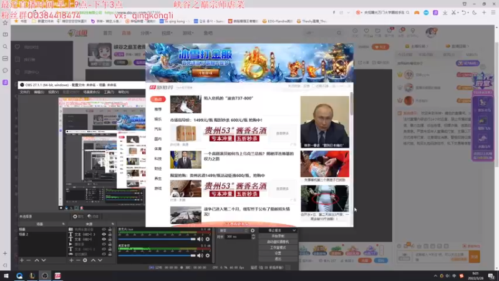Open the 直播 tab on Douyu navigation
Screen dimensions: 499x281
[127, 33]
